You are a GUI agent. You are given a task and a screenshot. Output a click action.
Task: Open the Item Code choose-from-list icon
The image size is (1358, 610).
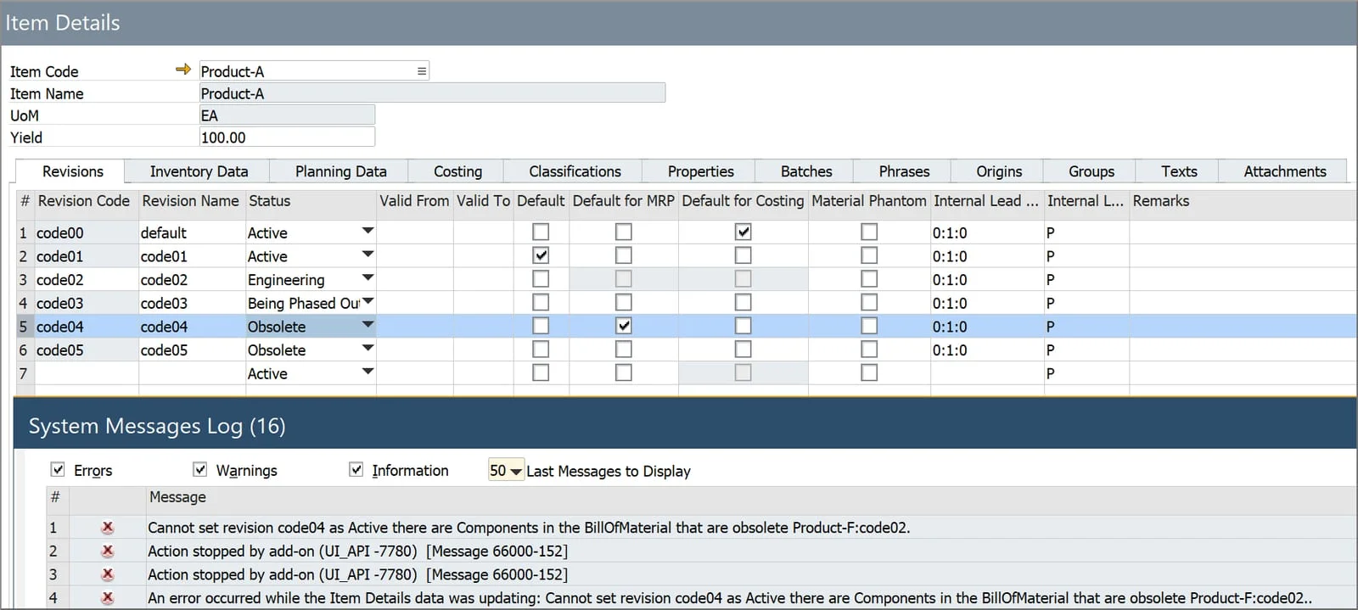tap(422, 71)
